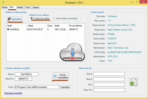Click the 'Pin por defecto' column header

tap(76, 26)
